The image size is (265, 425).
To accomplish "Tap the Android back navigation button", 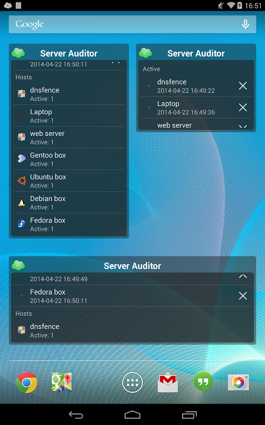I will point(76,415).
